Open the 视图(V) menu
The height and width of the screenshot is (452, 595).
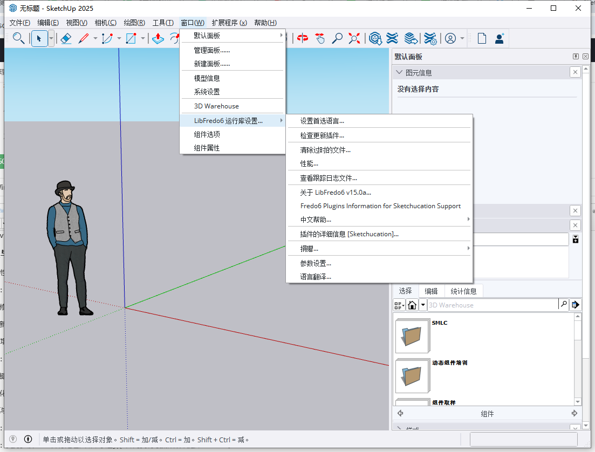(76, 23)
